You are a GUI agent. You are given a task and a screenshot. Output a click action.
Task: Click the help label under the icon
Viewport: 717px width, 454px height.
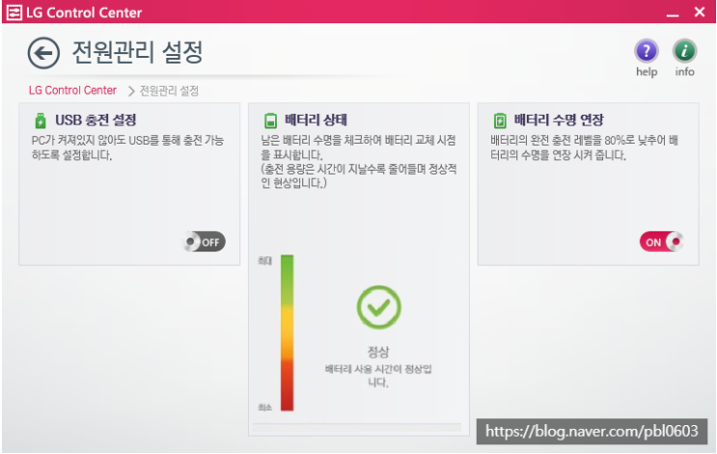point(647,71)
